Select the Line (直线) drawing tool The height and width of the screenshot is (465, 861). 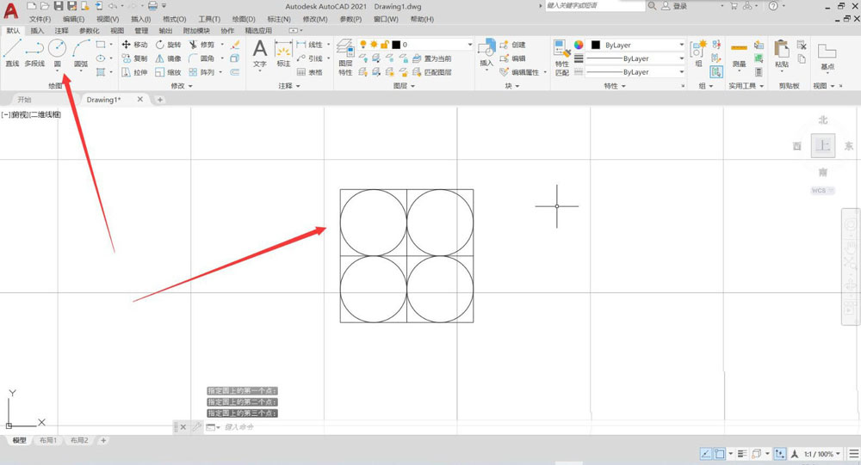[x=12, y=52]
